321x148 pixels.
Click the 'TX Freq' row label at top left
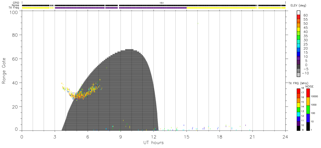pos(14,8)
